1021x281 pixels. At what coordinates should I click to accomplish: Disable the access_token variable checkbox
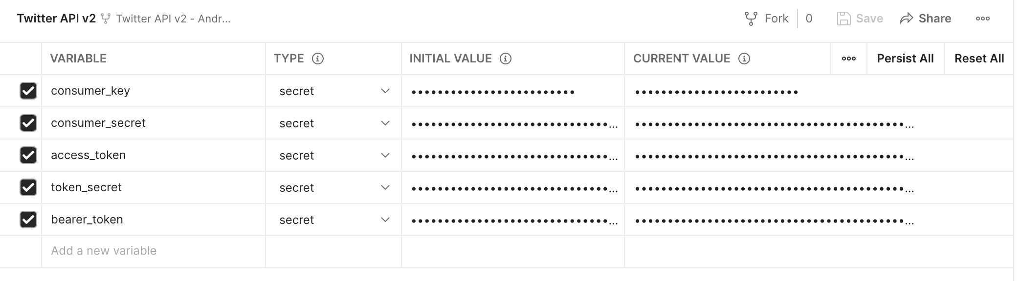pyautogui.click(x=28, y=155)
